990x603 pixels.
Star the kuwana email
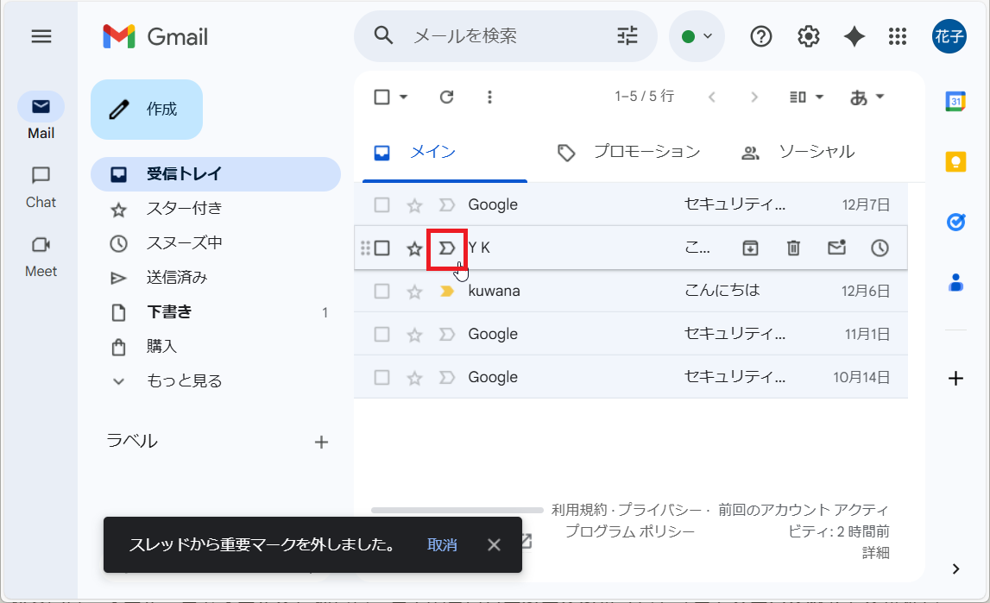(414, 291)
